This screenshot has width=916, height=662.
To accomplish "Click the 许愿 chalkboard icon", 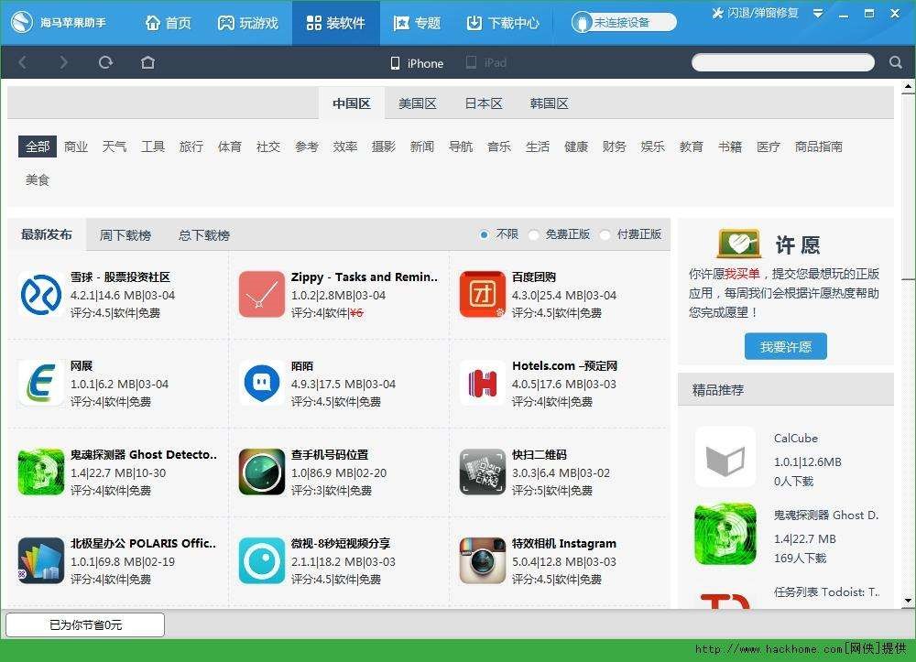I will (739, 244).
